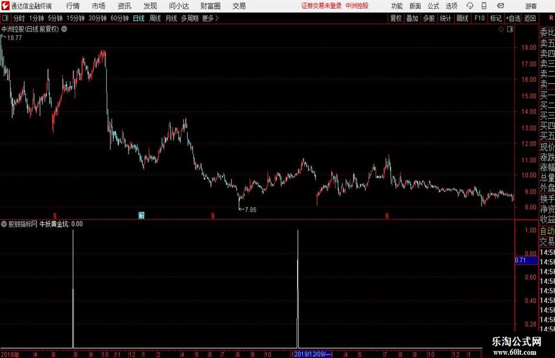Switch to 60分钟 period
555x358 pixels.
click(120, 18)
